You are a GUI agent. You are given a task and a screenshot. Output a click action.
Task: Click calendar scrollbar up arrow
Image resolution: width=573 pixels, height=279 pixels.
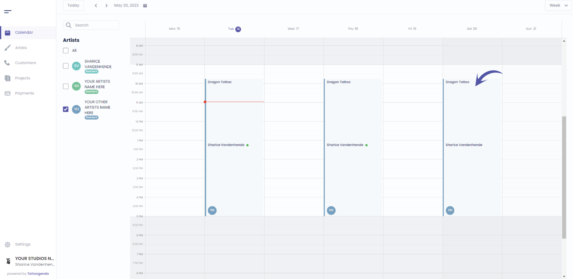(564, 41)
